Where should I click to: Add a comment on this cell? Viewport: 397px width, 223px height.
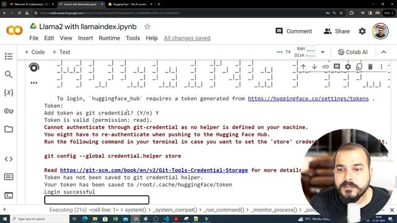(337, 67)
